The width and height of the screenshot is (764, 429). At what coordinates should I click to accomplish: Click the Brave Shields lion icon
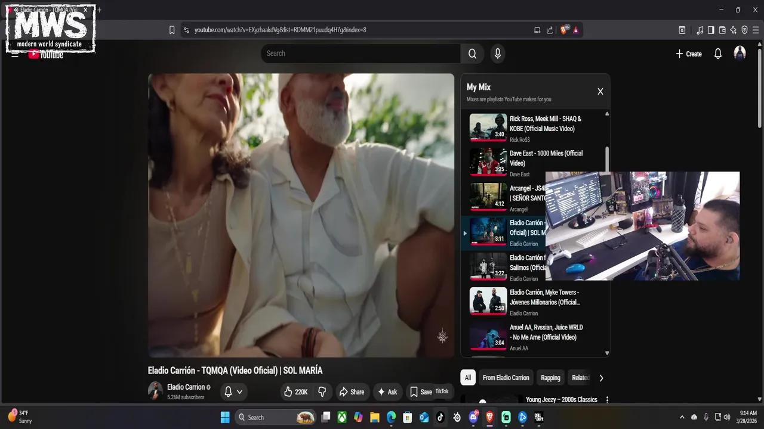(x=565, y=30)
